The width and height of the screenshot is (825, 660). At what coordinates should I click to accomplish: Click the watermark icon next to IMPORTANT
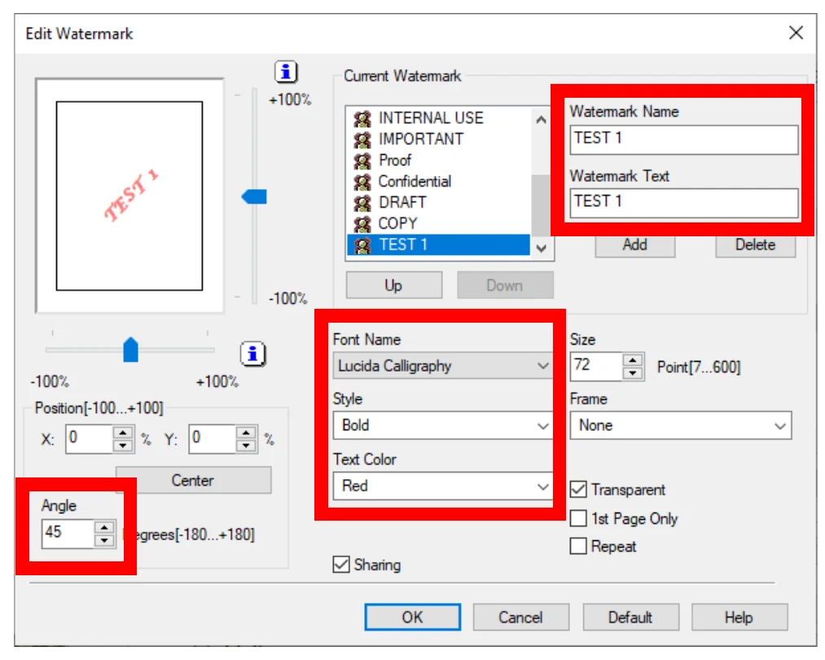point(362,139)
